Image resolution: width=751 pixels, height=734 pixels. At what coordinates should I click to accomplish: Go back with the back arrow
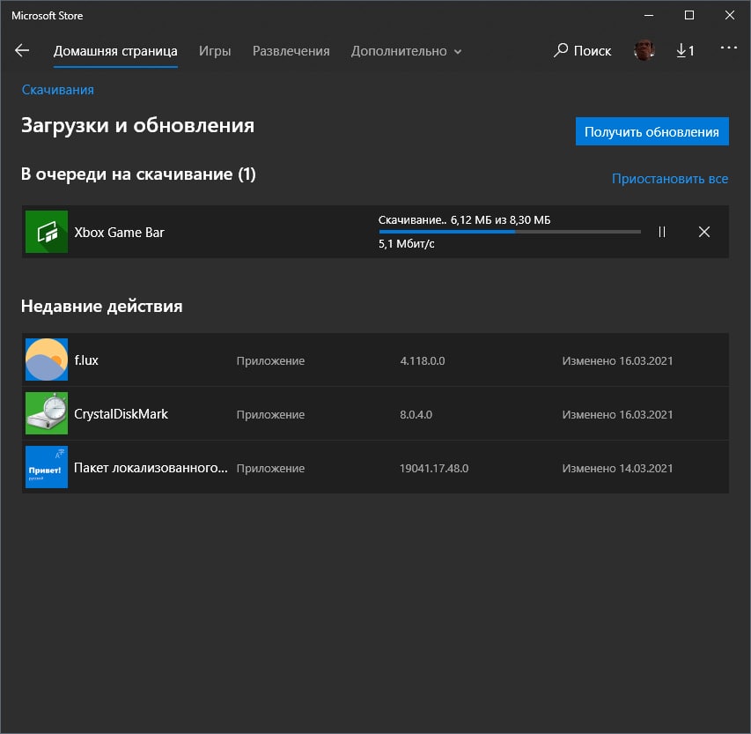click(22, 50)
